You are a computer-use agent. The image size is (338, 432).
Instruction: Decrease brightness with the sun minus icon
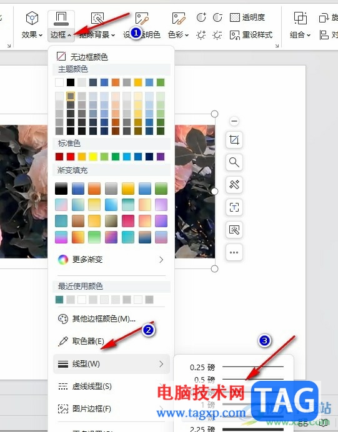217,35
